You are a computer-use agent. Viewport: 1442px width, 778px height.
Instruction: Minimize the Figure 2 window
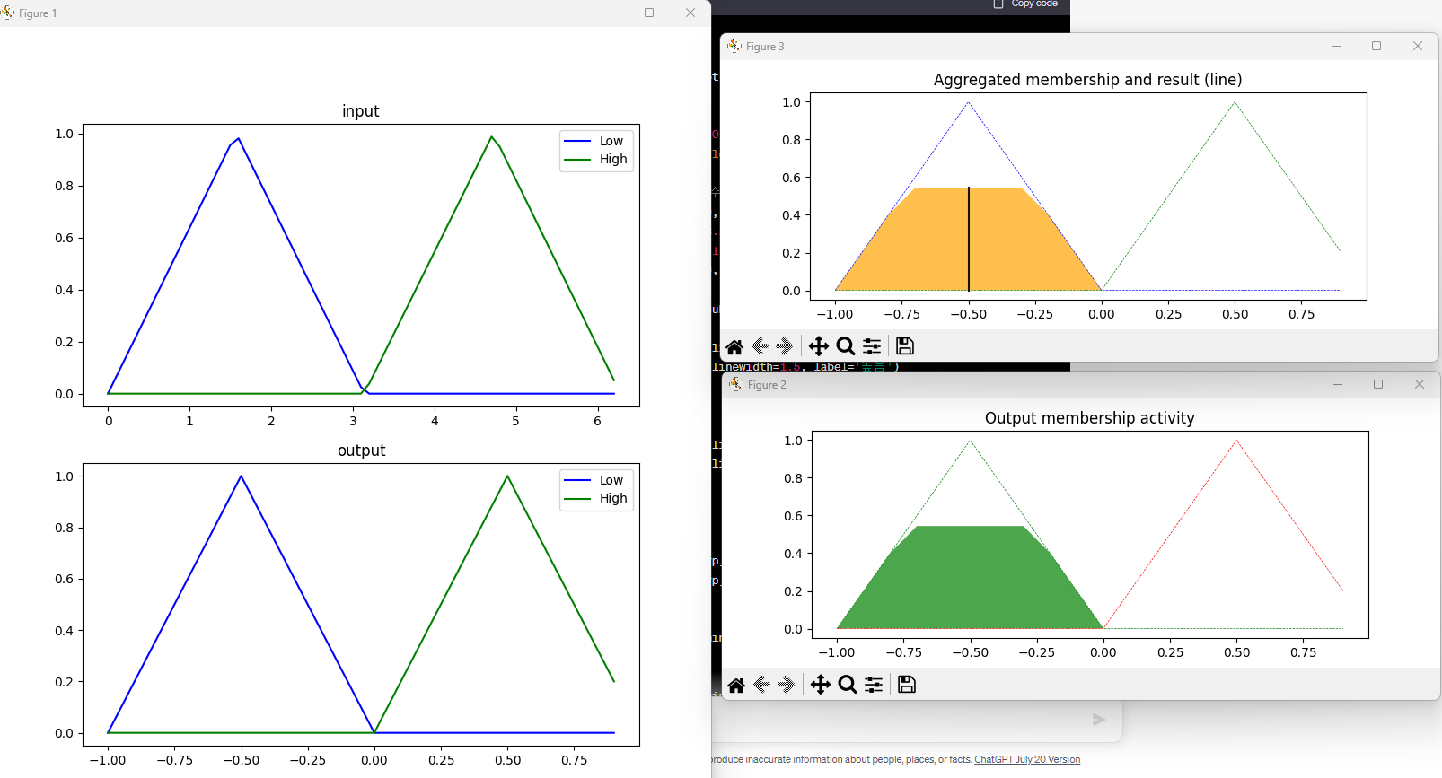(x=1338, y=384)
